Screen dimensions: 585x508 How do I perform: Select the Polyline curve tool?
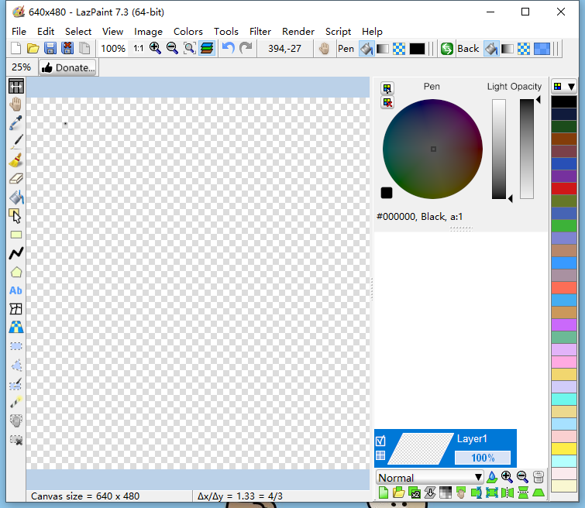coord(15,253)
